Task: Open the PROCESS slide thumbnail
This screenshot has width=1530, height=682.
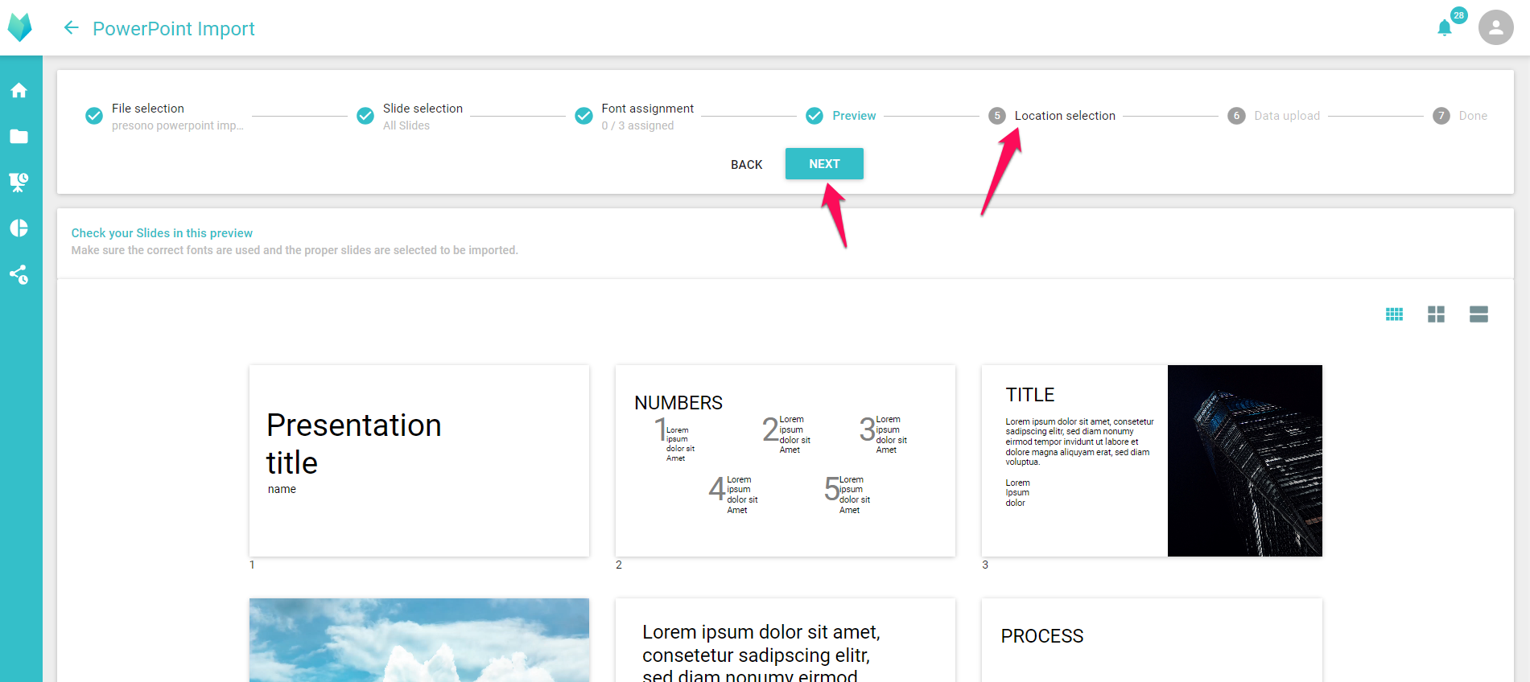Action: point(1152,640)
